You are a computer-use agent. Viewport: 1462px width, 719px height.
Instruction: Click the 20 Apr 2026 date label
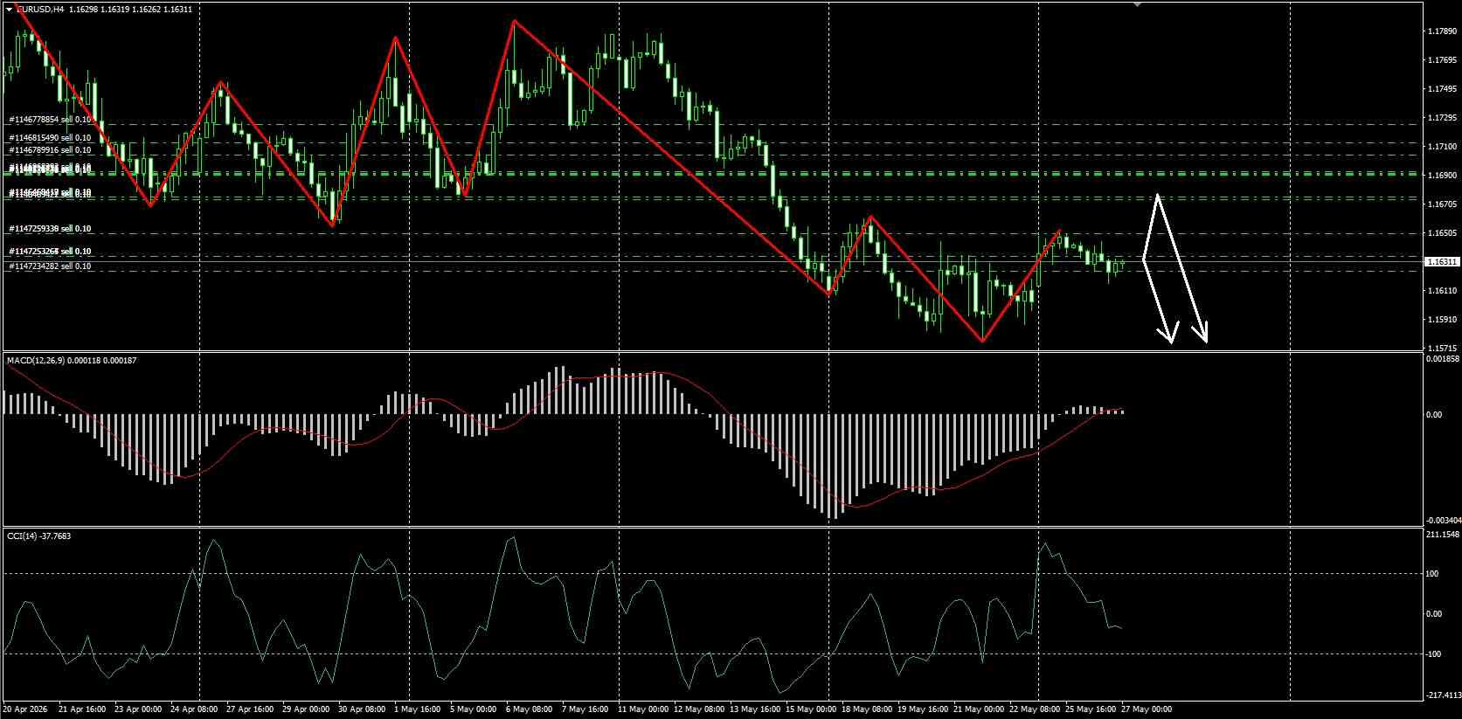pos(24,709)
